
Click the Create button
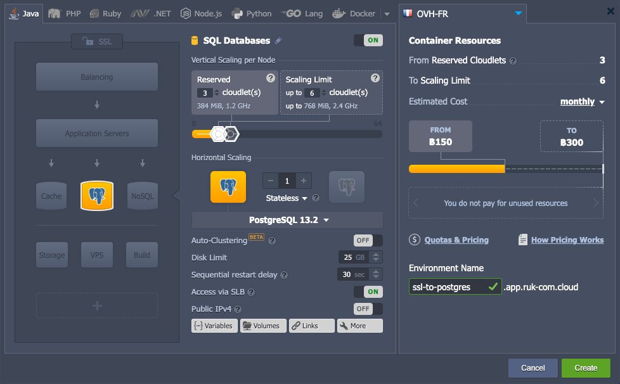[586, 368]
